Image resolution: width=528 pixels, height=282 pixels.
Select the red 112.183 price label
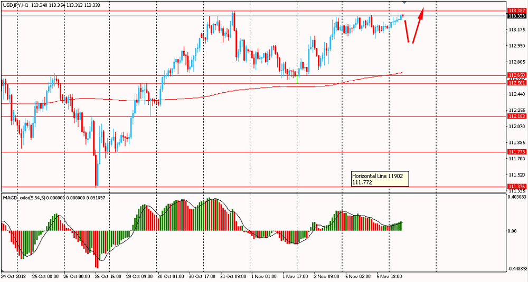(517, 116)
